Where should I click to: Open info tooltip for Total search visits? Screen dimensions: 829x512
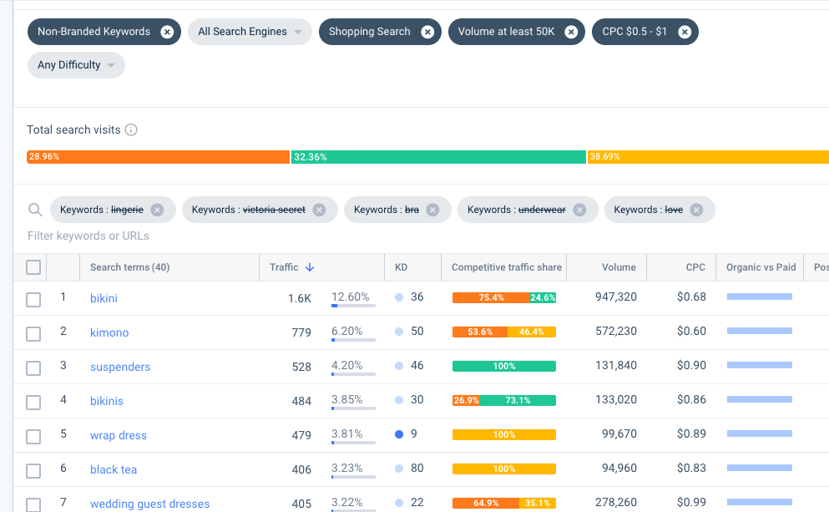coord(131,129)
